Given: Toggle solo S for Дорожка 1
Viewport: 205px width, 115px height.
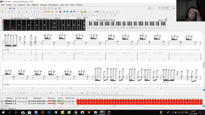Looking at the screenshot, I should tap(16, 101).
